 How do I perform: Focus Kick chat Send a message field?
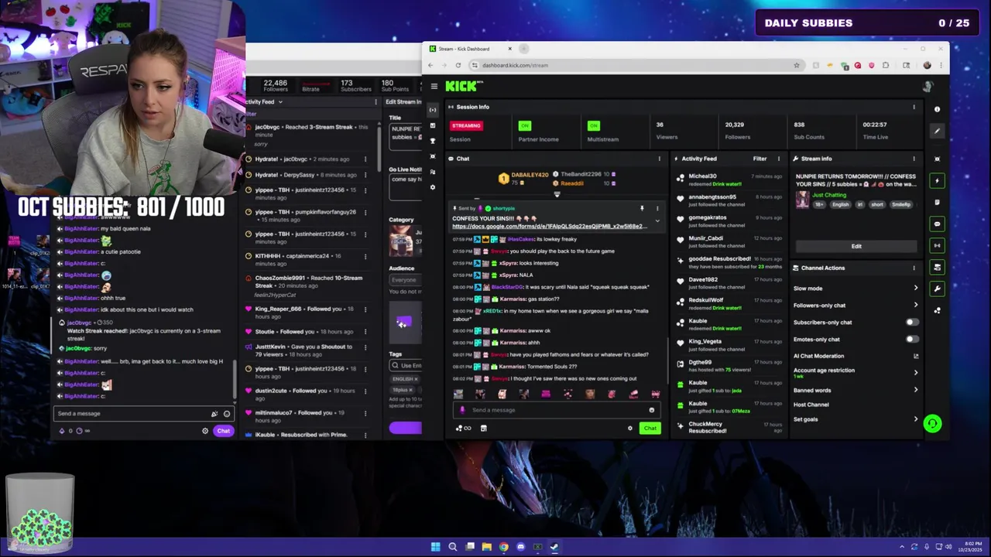click(556, 410)
